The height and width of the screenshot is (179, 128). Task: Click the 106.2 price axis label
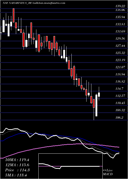coord(120,117)
